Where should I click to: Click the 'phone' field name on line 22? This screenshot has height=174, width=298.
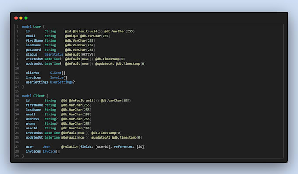coord(30,124)
